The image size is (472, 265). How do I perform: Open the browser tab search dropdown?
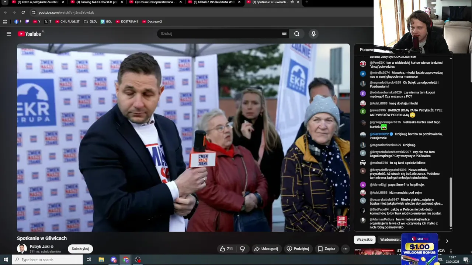point(5,2)
